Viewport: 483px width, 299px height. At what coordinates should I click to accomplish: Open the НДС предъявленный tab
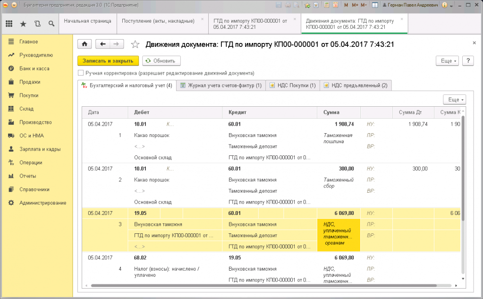tap(356, 85)
